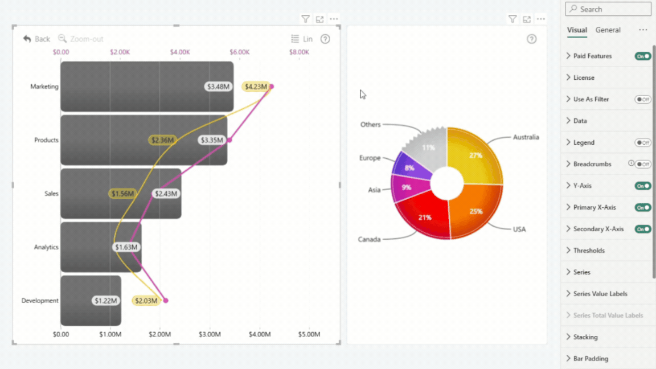Click the Back arrow icon in chart
The width and height of the screenshot is (656, 369).
click(27, 39)
